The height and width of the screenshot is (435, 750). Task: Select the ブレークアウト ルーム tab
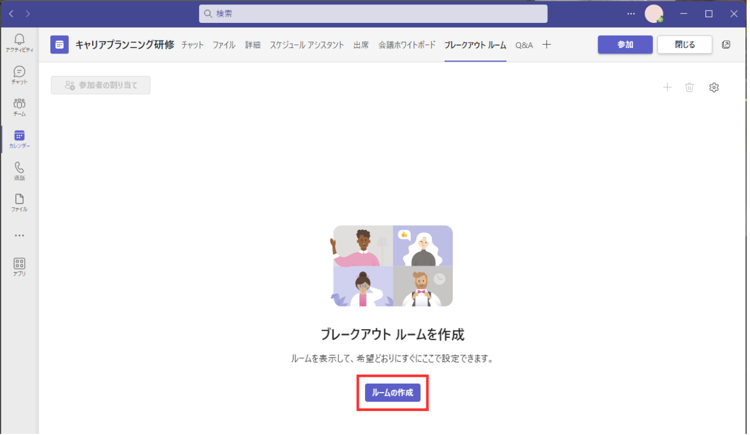coord(475,45)
